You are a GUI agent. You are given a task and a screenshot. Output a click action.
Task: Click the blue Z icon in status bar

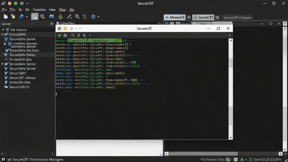coord(250,159)
